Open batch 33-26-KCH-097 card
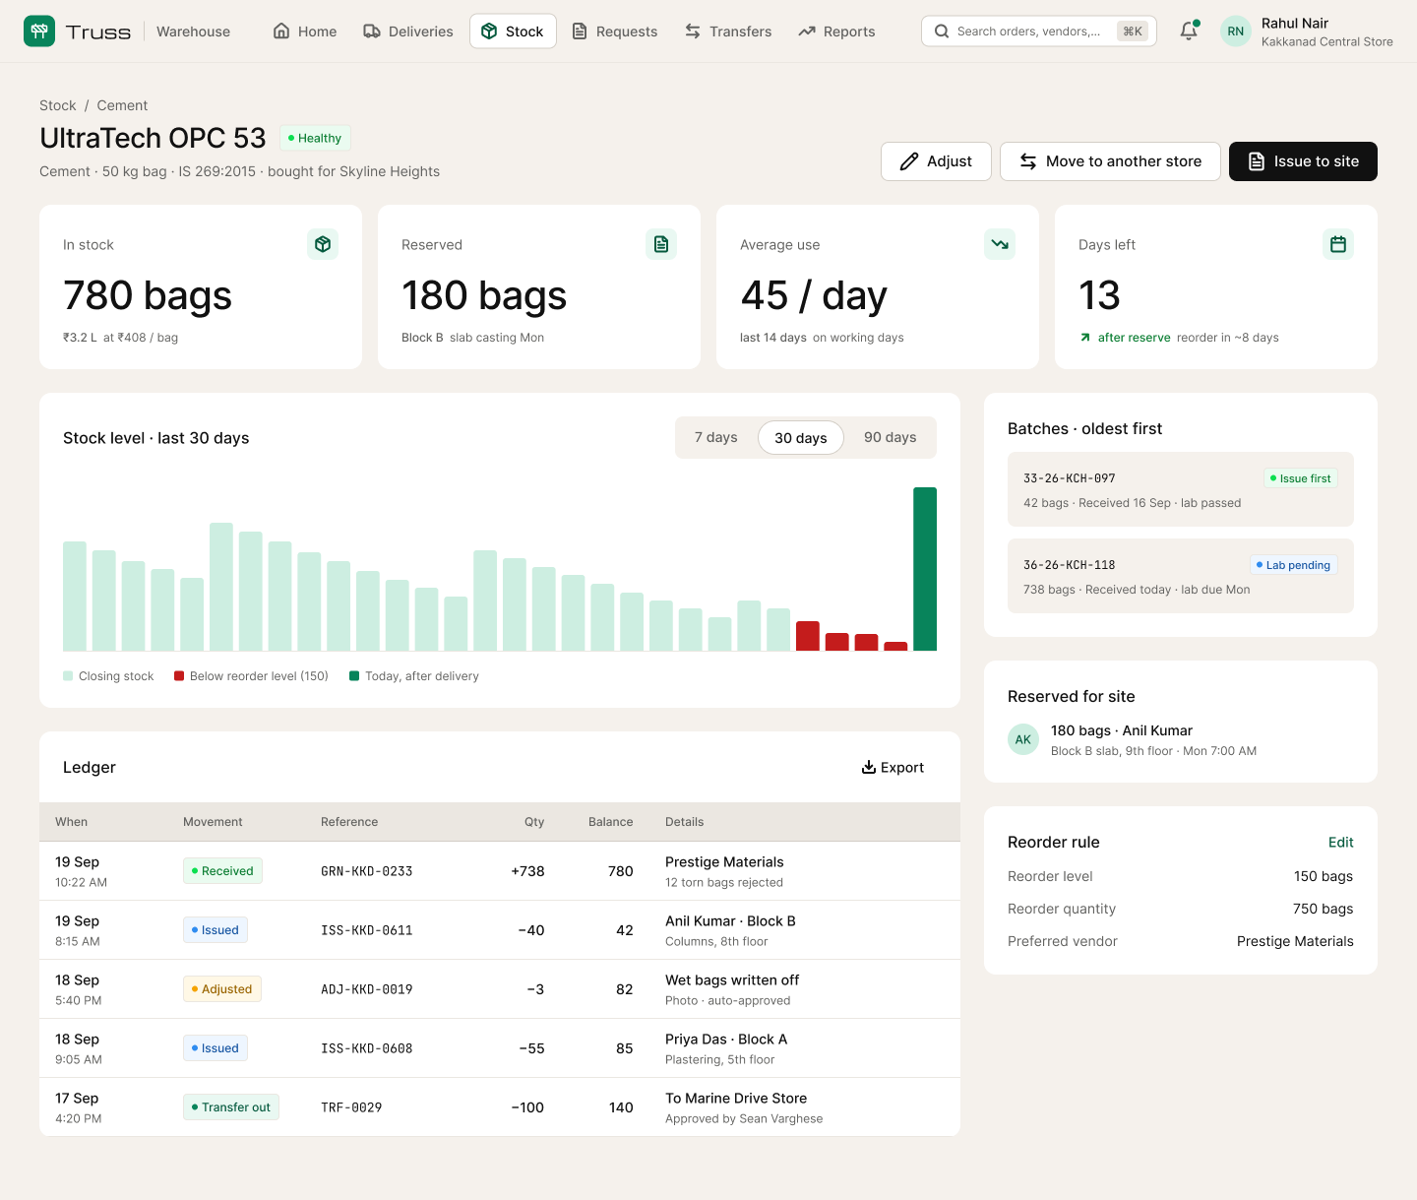 click(1181, 489)
